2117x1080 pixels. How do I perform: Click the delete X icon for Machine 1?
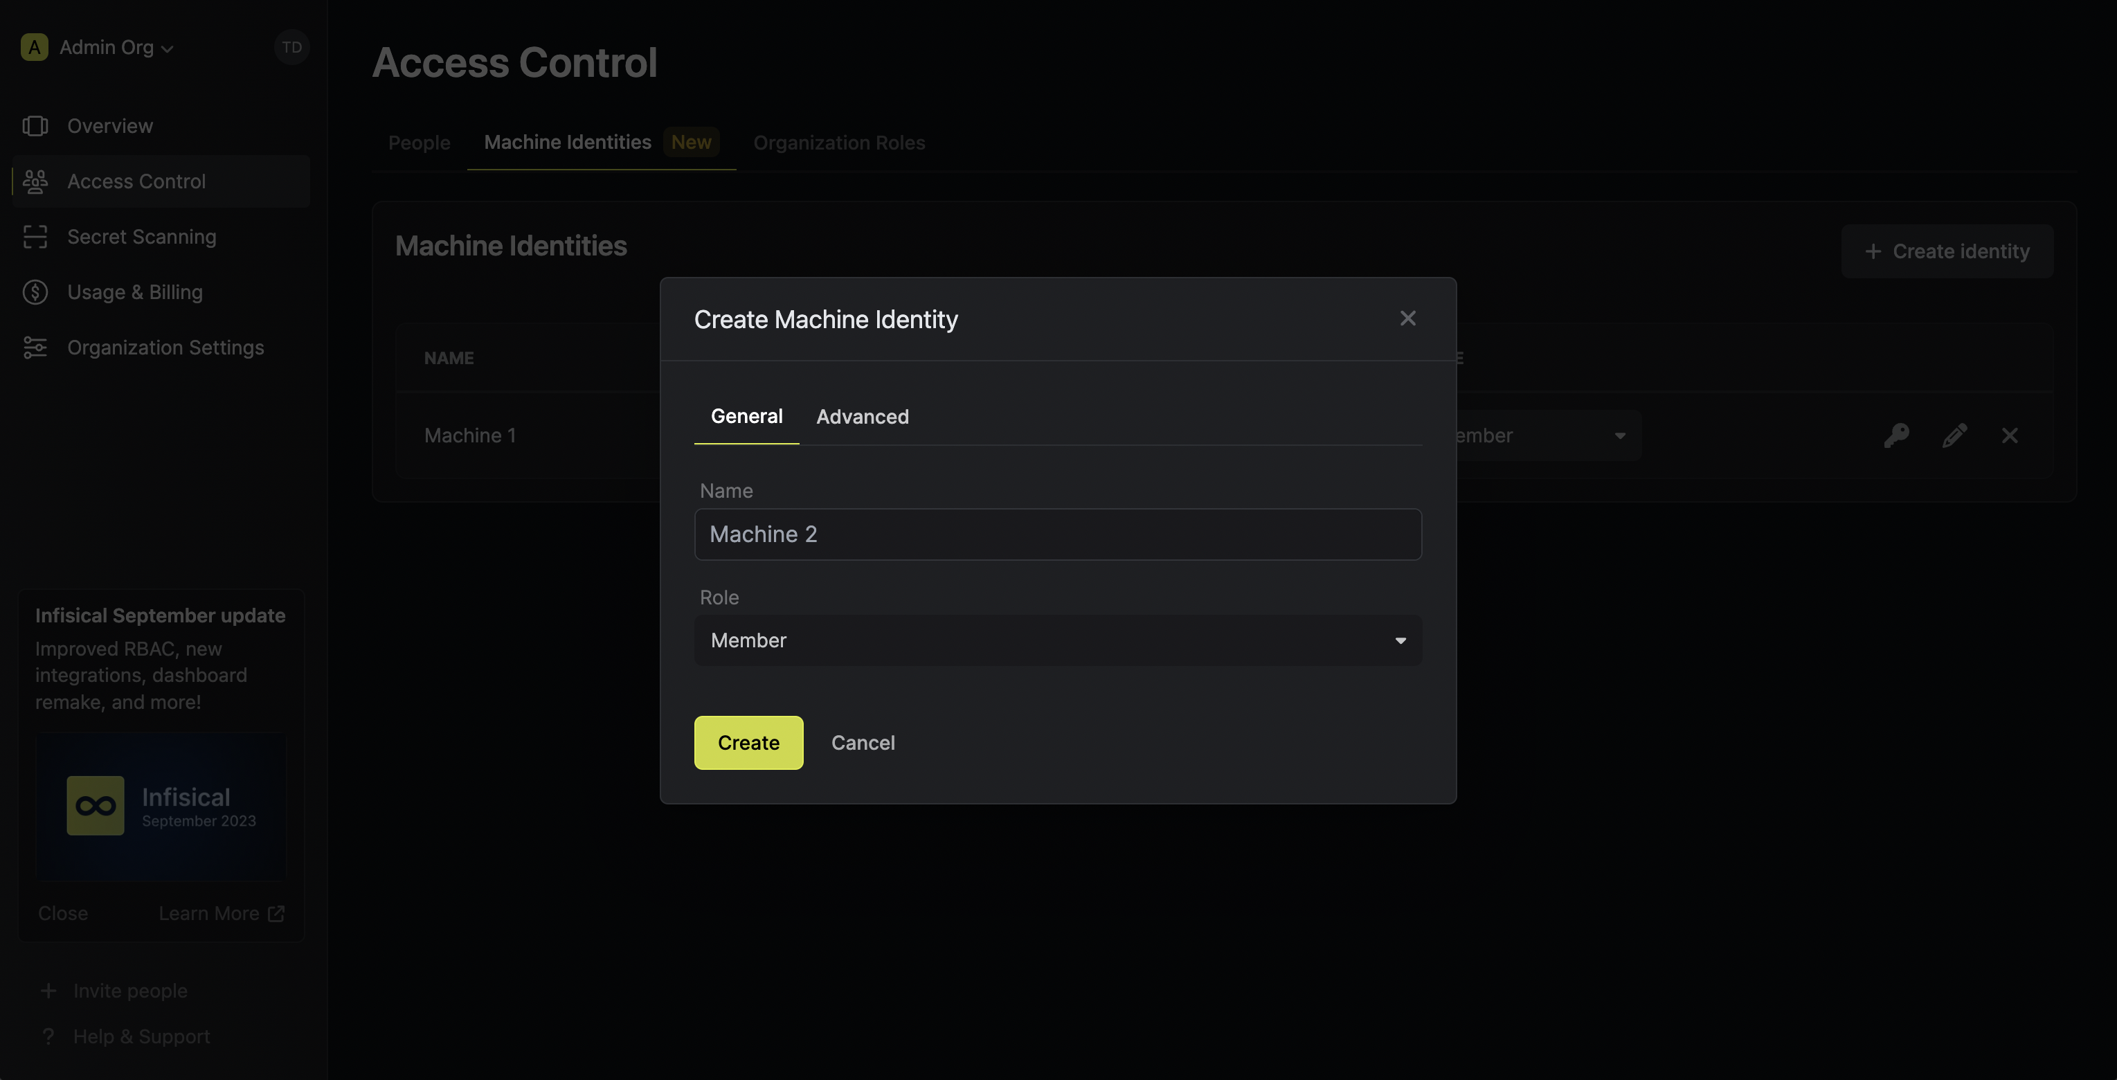pyautogui.click(x=2010, y=435)
